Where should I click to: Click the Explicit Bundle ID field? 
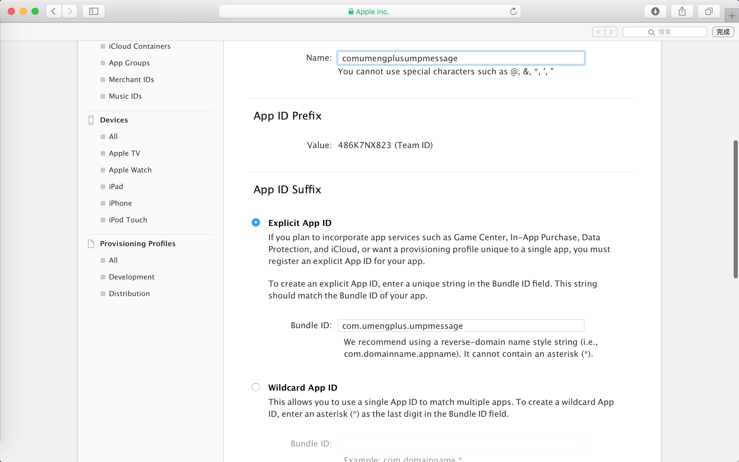(461, 326)
